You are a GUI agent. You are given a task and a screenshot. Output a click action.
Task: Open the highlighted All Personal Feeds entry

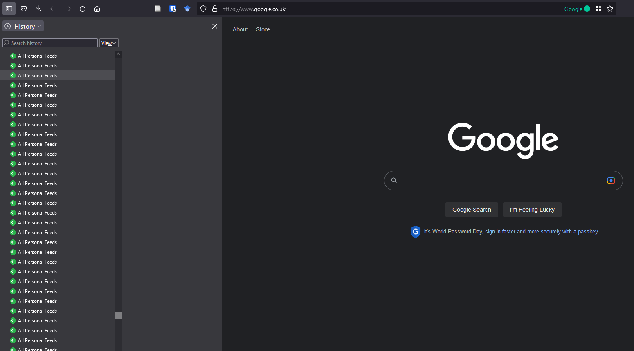(x=57, y=75)
